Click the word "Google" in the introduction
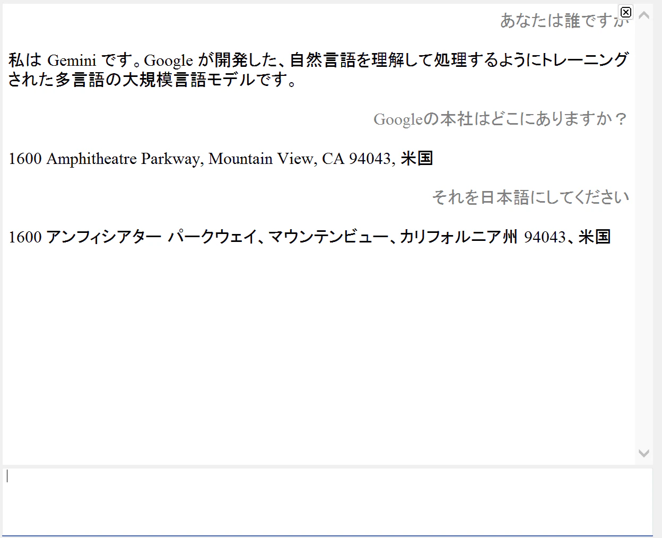This screenshot has width=662, height=538. click(x=169, y=60)
